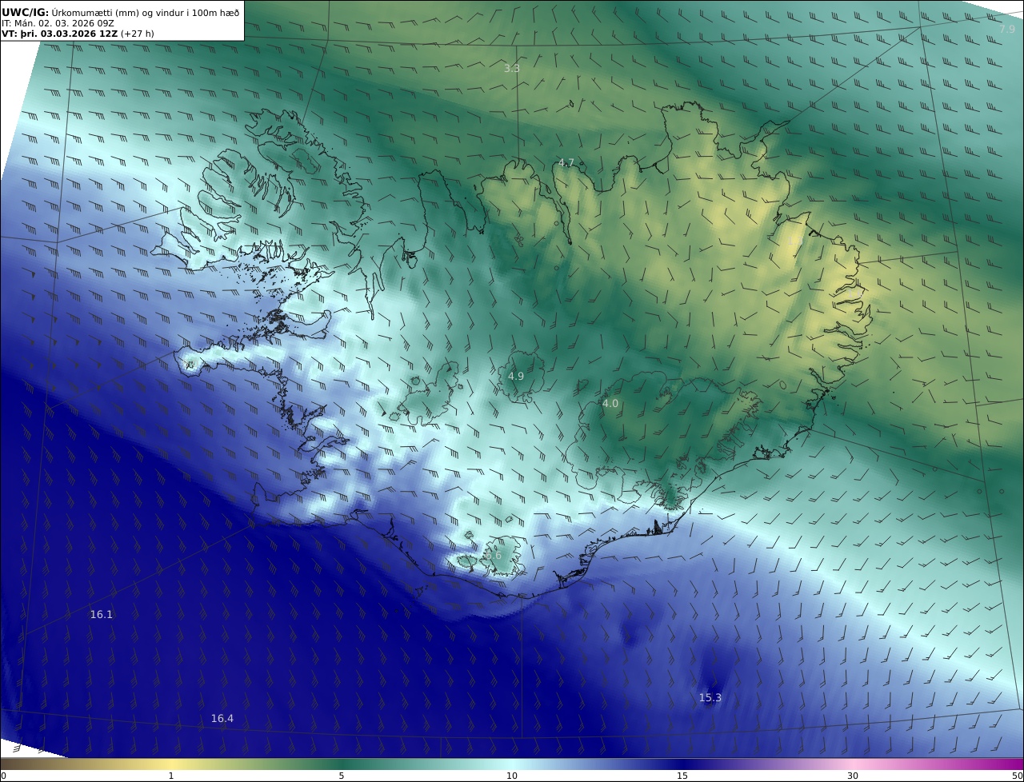
Task: Click the colorbar tick label 50
Action: pyautogui.click(x=1017, y=776)
